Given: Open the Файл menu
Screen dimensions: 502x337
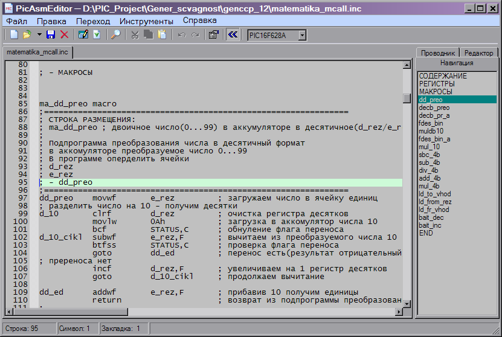Looking at the screenshot, I should pyautogui.click(x=17, y=21).
